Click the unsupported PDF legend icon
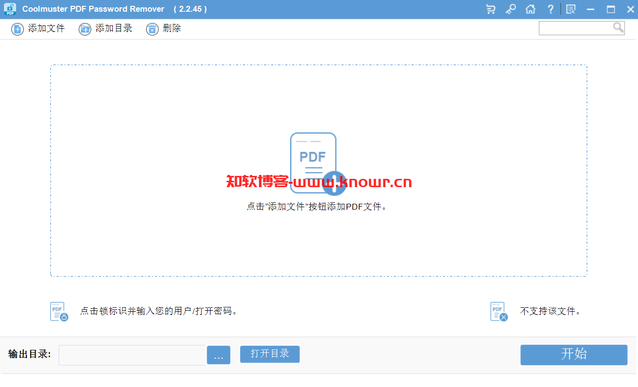This screenshot has width=638, height=387. click(499, 311)
